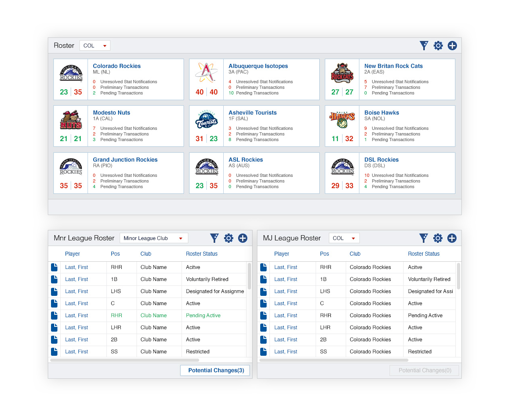Click plus icon in MJ League Roster panel
The width and height of the screenshot is (514, 402).
(x=452, y=238)
